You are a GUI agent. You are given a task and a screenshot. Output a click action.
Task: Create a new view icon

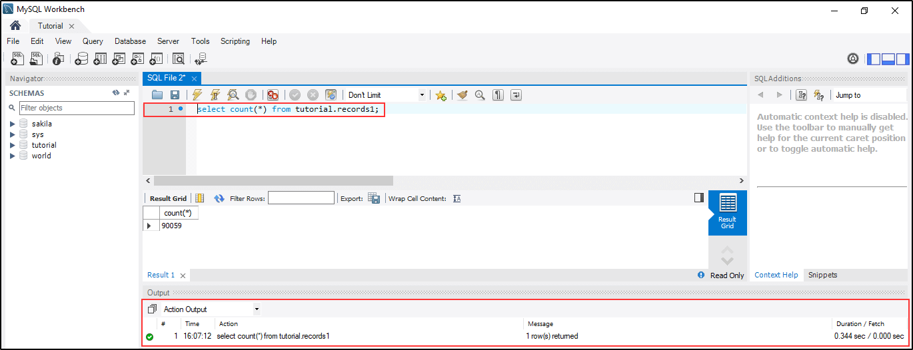(x=119, y=59)
